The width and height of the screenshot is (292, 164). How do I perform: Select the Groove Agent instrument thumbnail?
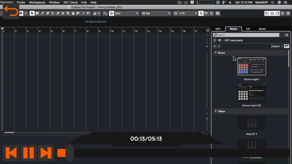point(252,66)
